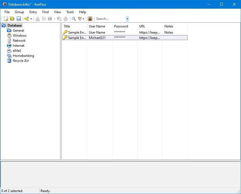This screenshot has height=194, width=241.
Task: Click the URL cell in the first entry
Action: 150,32
